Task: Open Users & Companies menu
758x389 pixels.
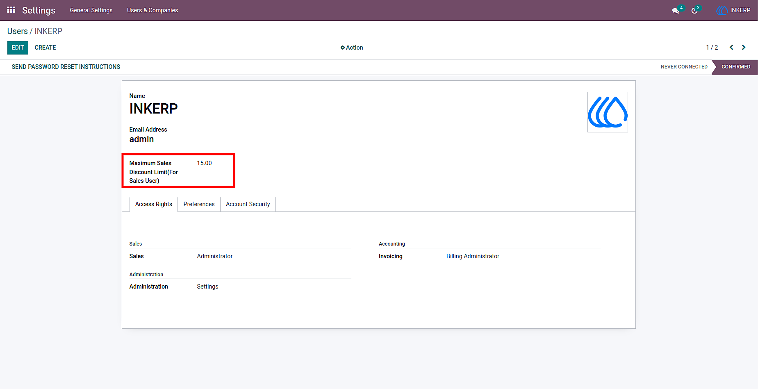Action: pyautogui.click(x=153, y=10)
